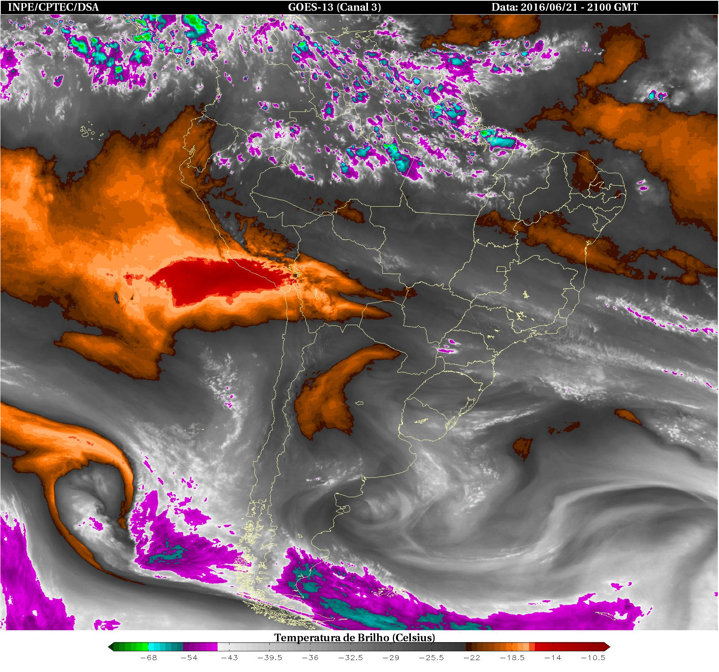Click the -18.5 colorbar tick label
This screenshot has height=672, width=719.
[x=513, y=658]
